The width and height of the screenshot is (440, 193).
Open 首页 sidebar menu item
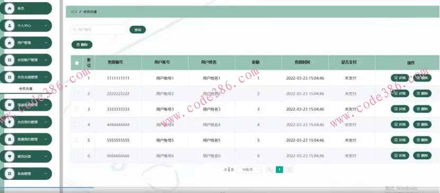click(26, 8)
